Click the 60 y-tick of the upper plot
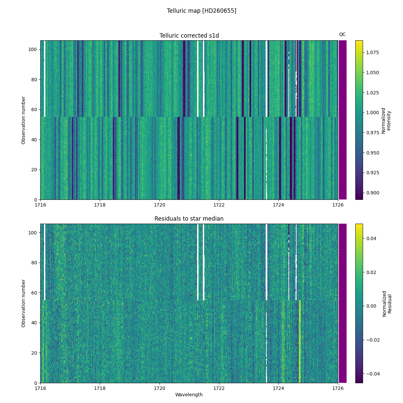This screenshot has width=403, height=403. (35, 109)
